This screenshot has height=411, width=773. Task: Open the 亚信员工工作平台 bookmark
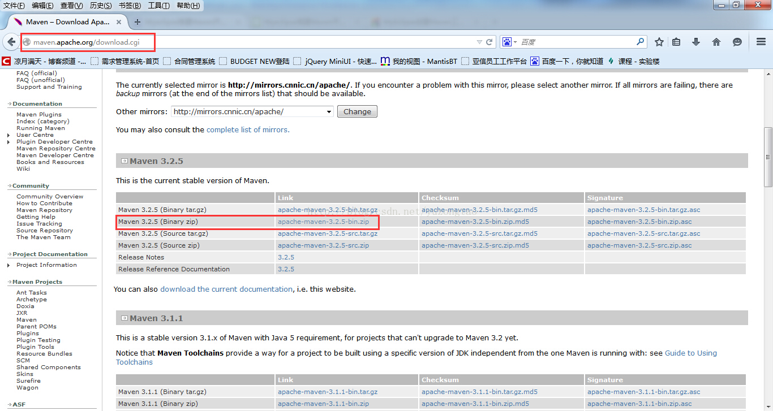494,61
